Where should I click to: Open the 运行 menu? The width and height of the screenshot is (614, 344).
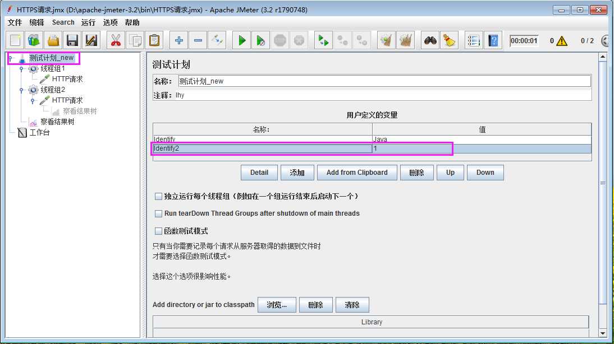pos(88,22)
